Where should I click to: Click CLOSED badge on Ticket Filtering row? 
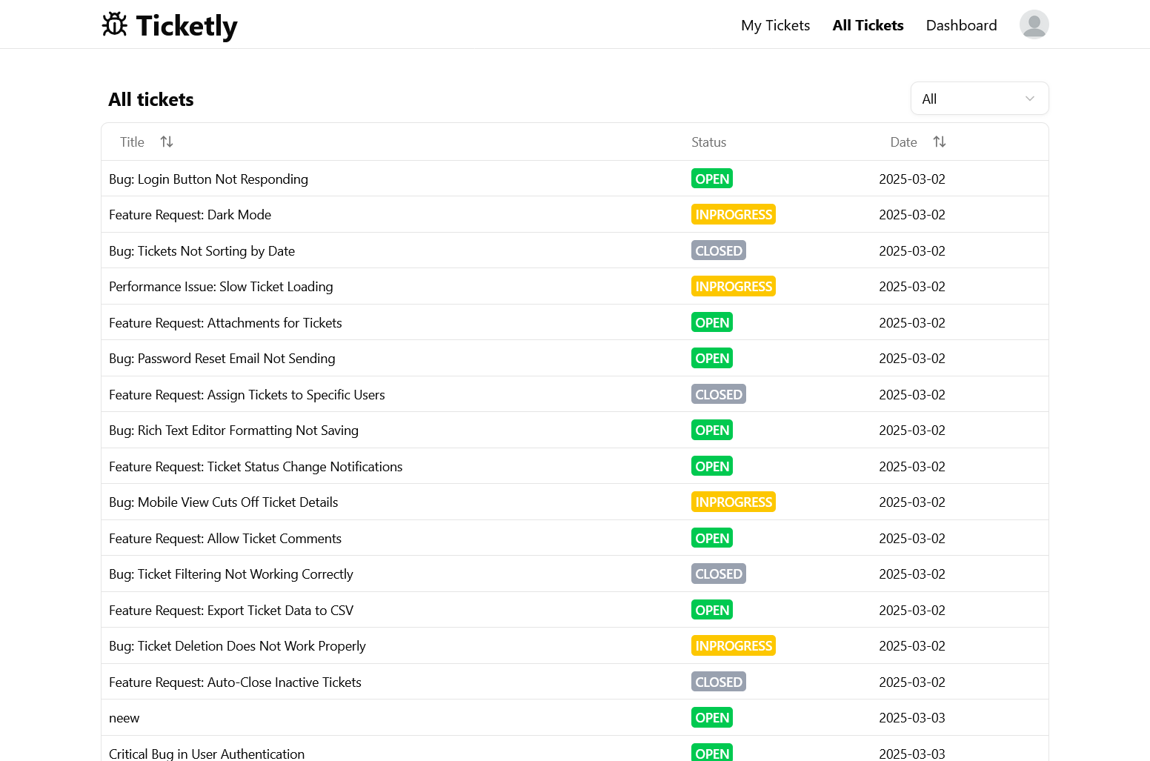coord(719,574)
